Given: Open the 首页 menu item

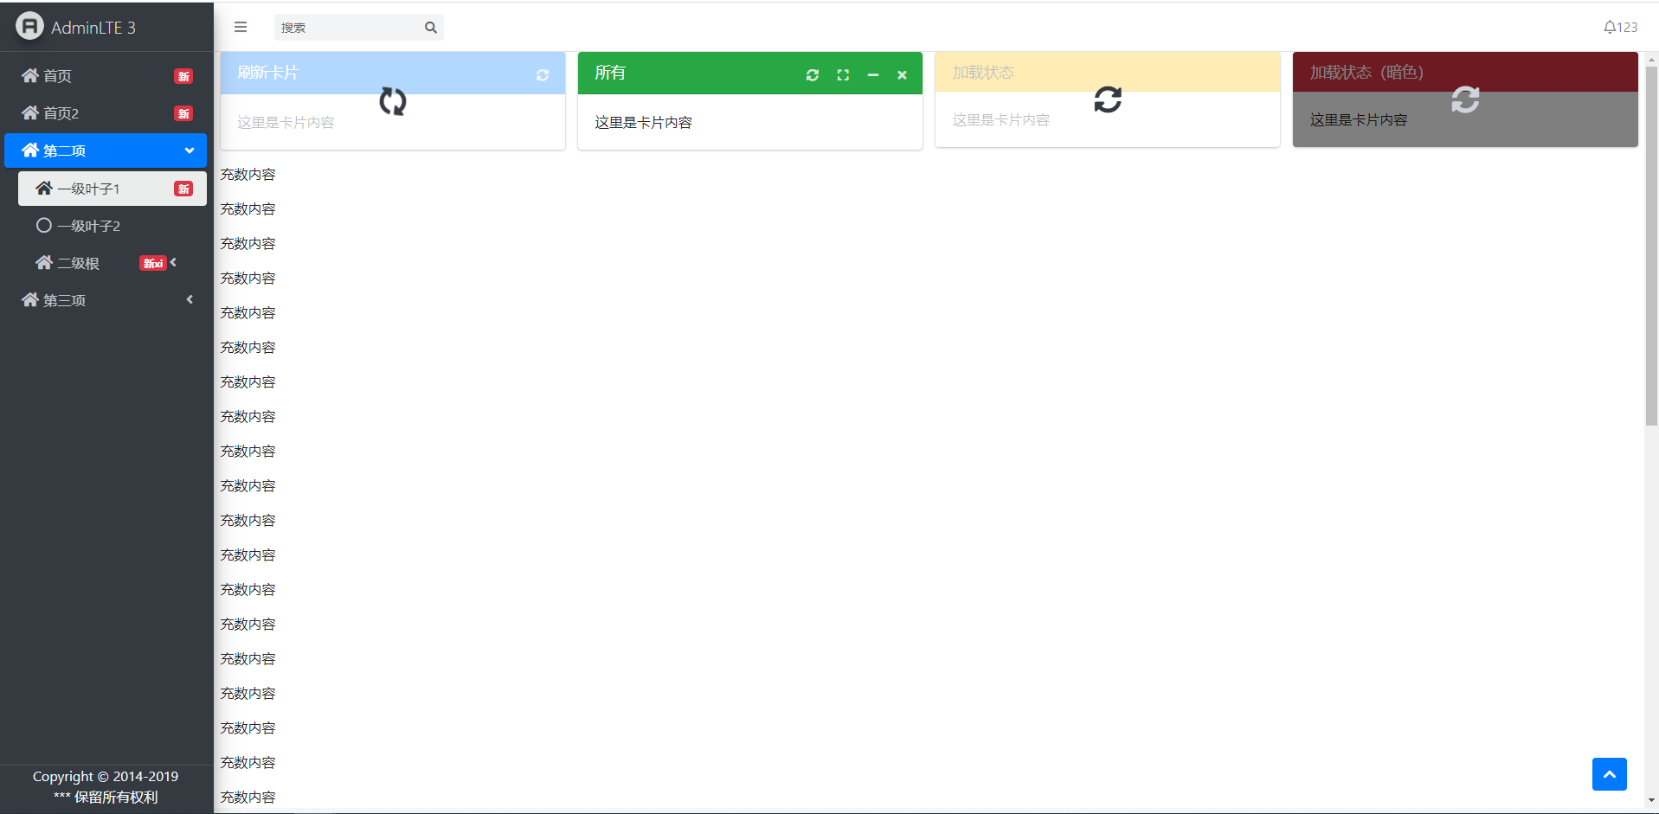Looking at the screenshot, I should pyautogui.click(x=57, y=75).
